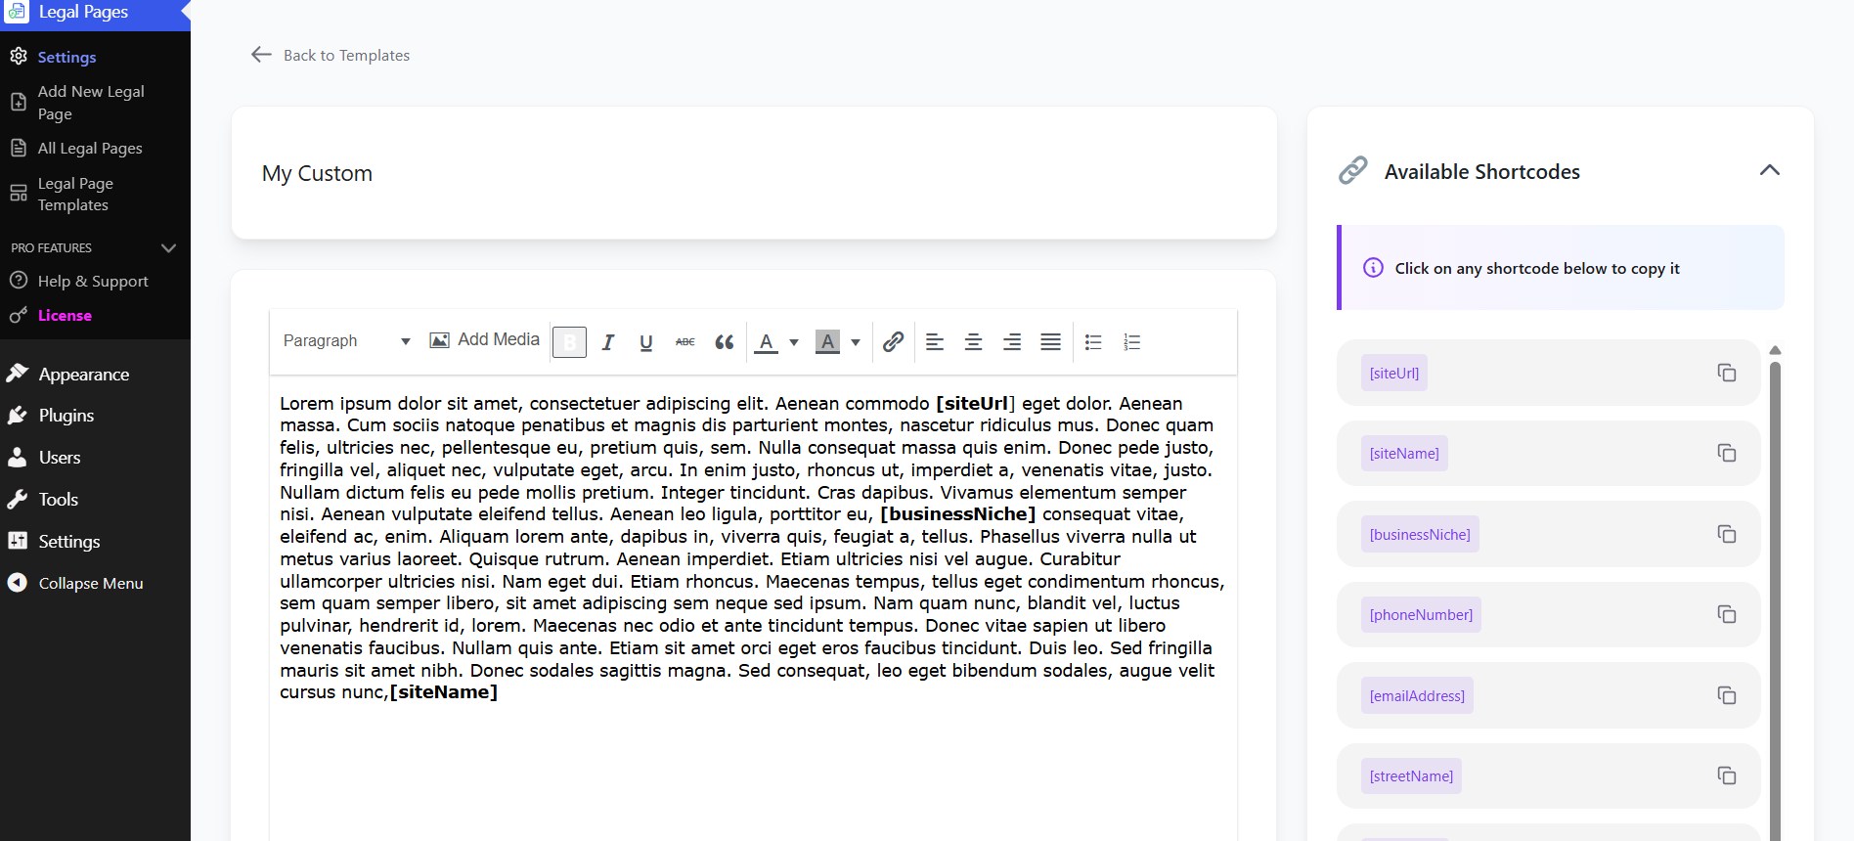Insert a numbered list

1131,341
